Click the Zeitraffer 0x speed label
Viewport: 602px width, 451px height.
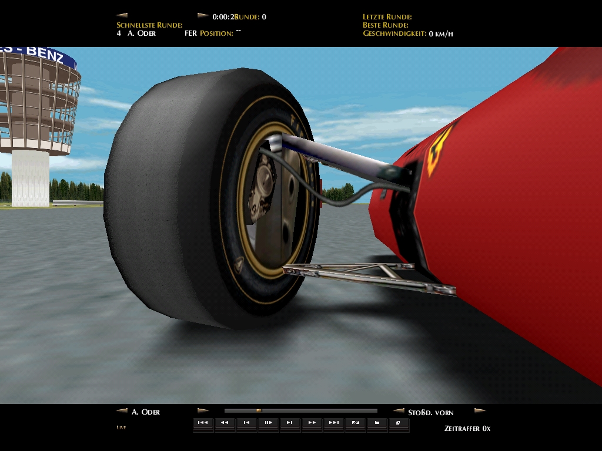[467, 429]
